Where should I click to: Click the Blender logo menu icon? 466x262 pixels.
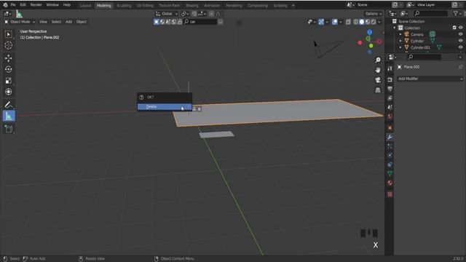[5, 5]
